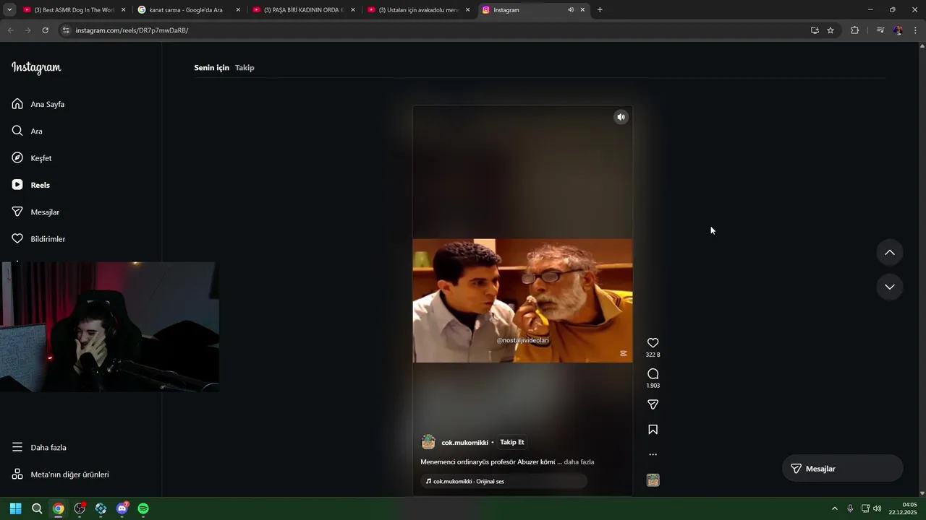Go to the previous reel with up chevron
This screenshot has width=926, height=520.
[890, 253]
